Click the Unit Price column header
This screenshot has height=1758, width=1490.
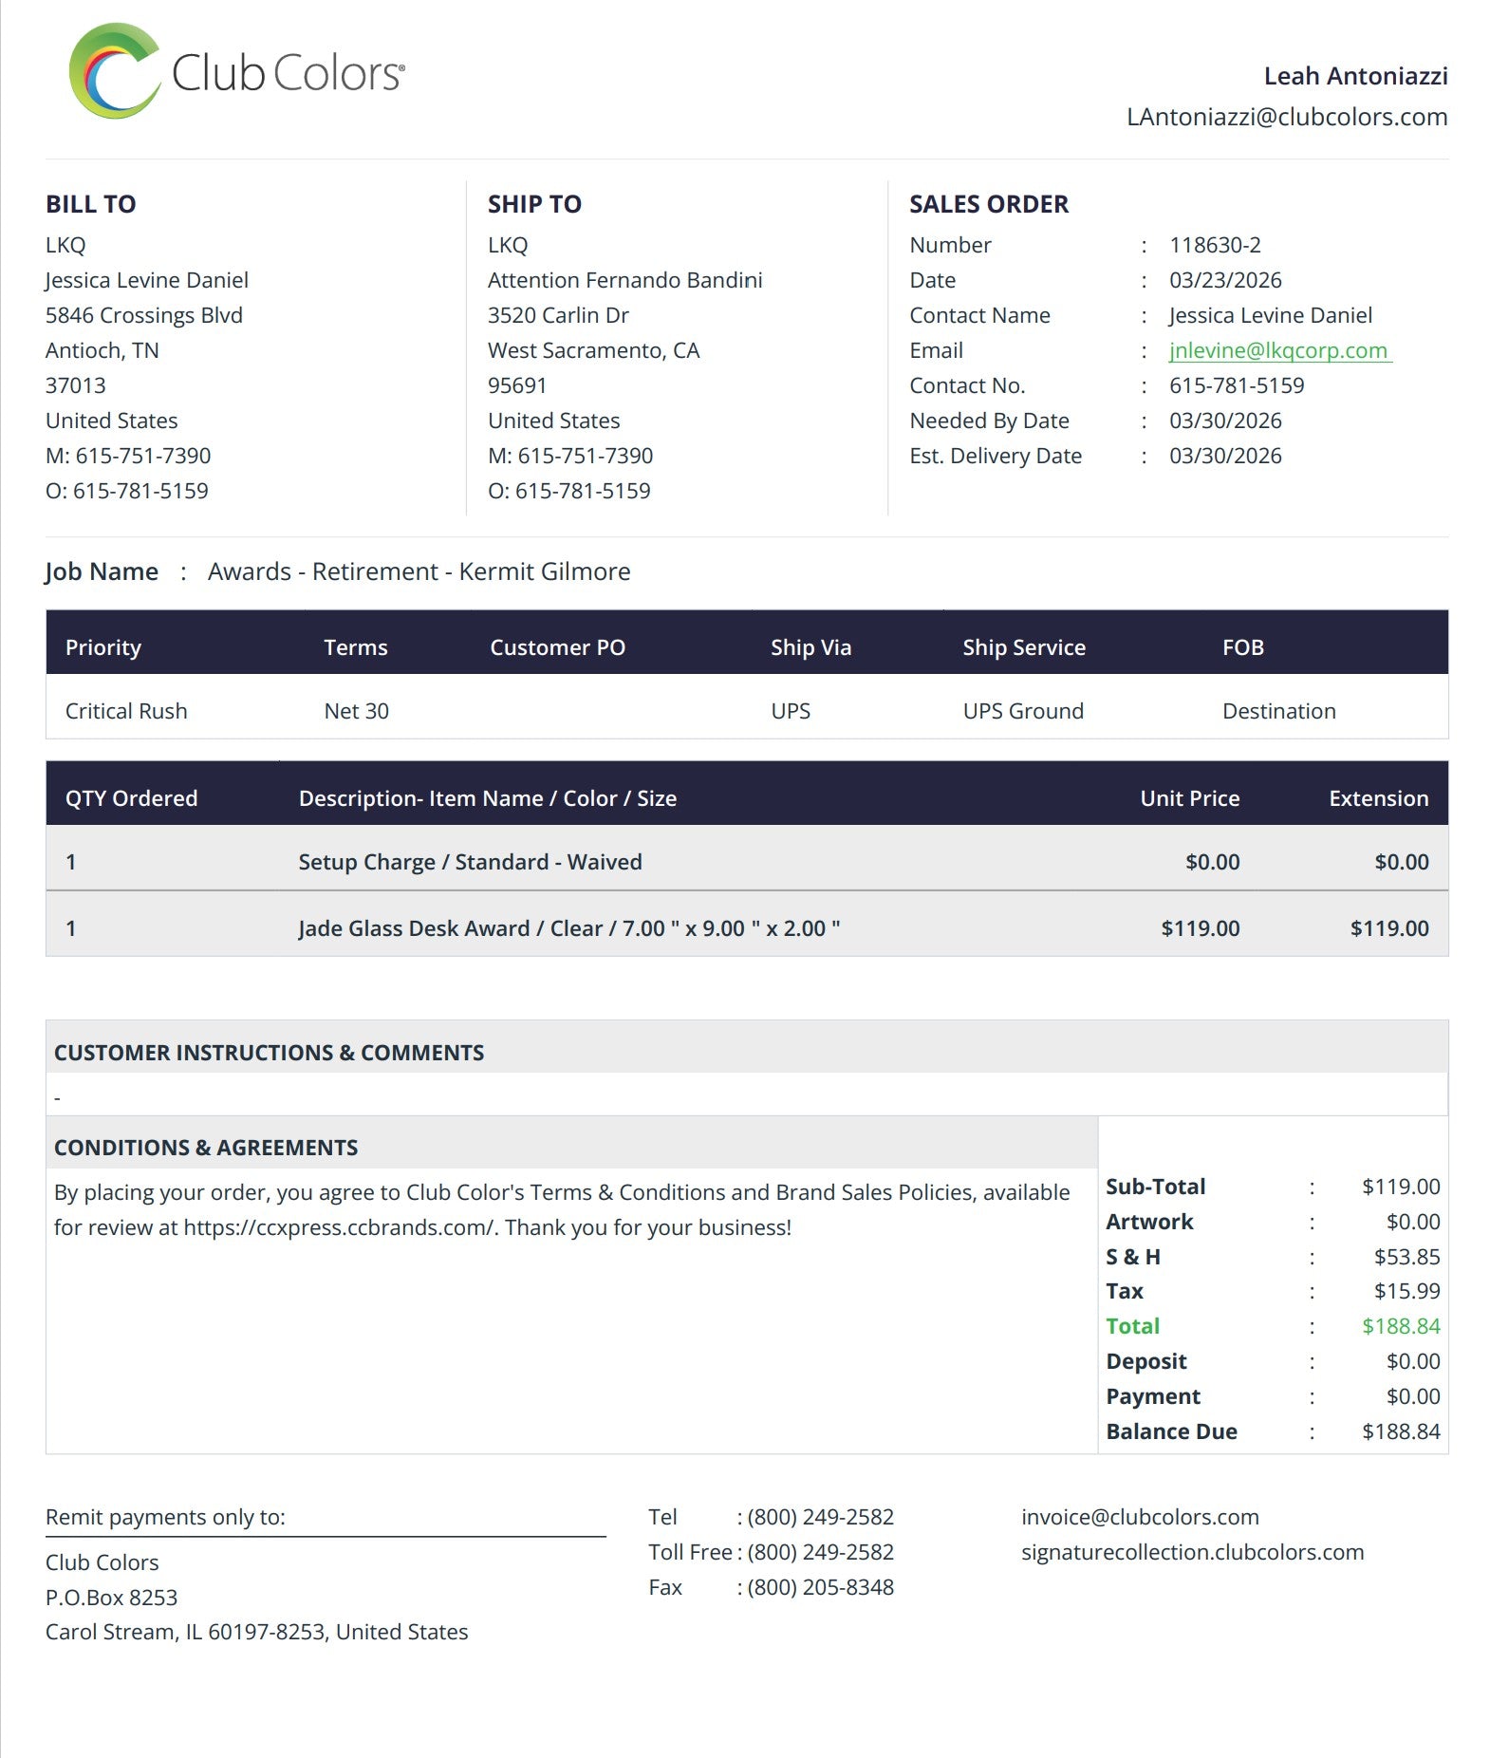(1190, 798)
